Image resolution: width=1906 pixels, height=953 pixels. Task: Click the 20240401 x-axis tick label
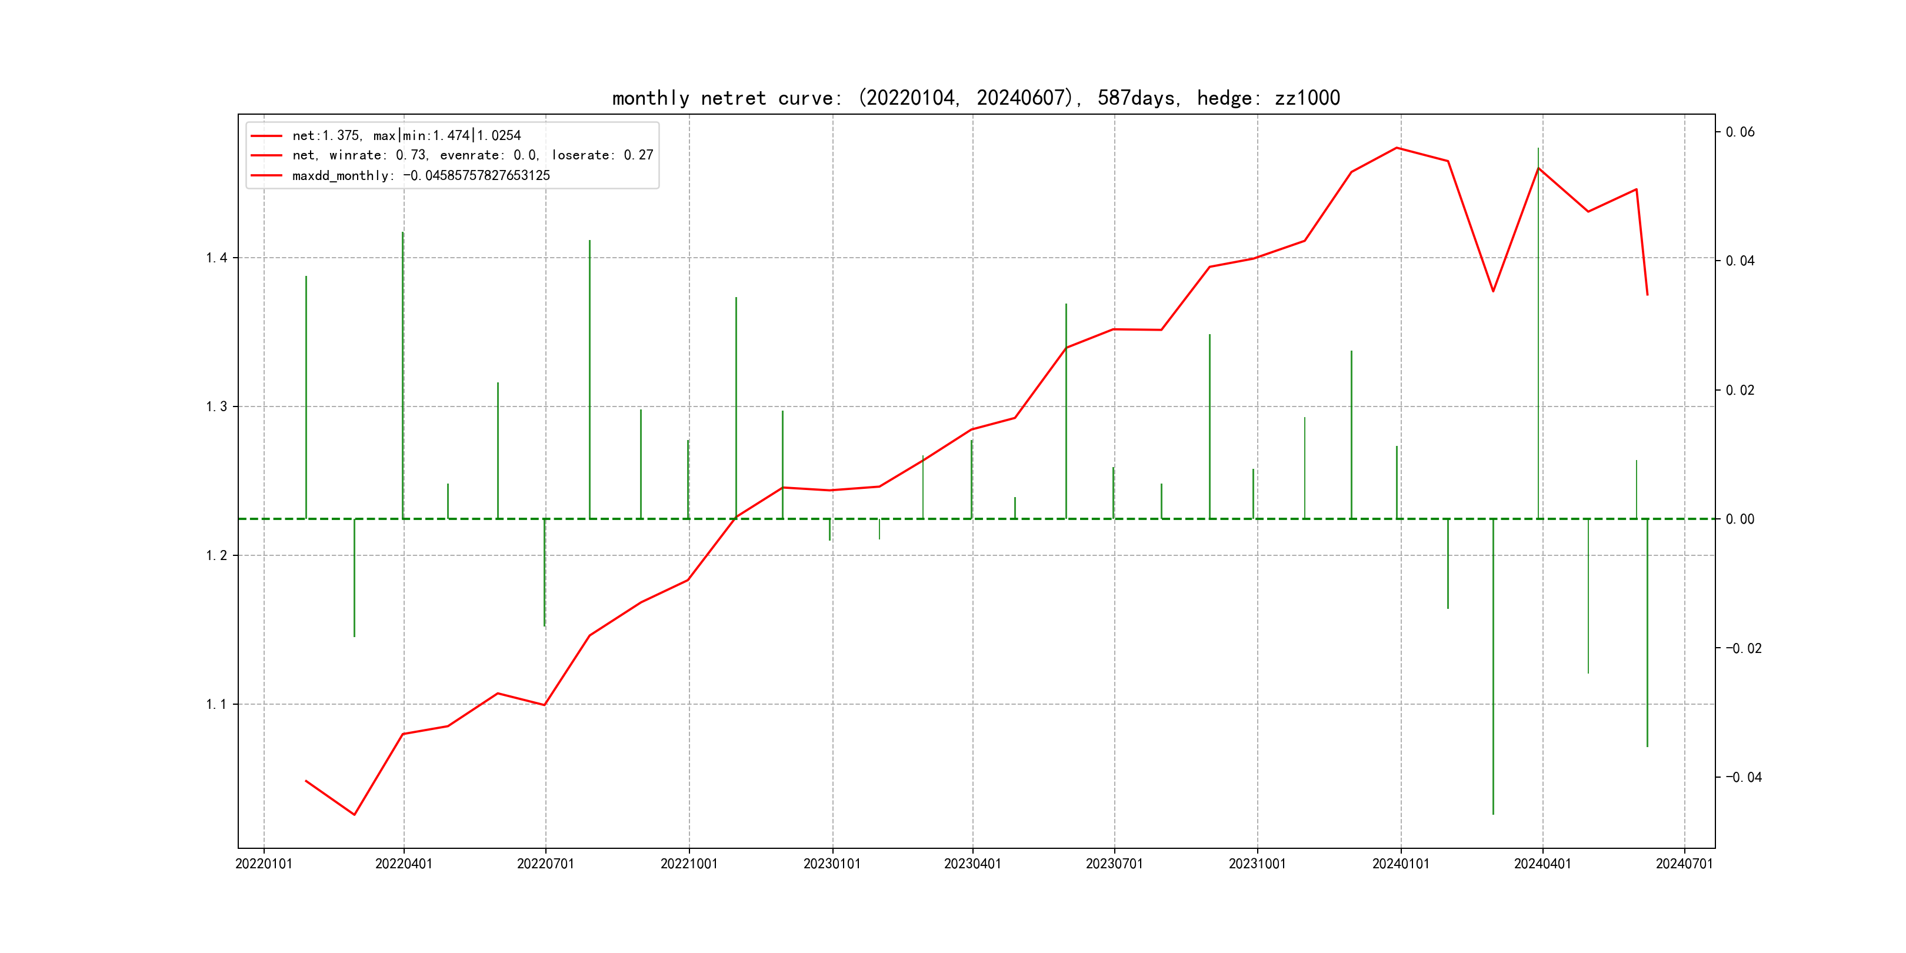1542,864
